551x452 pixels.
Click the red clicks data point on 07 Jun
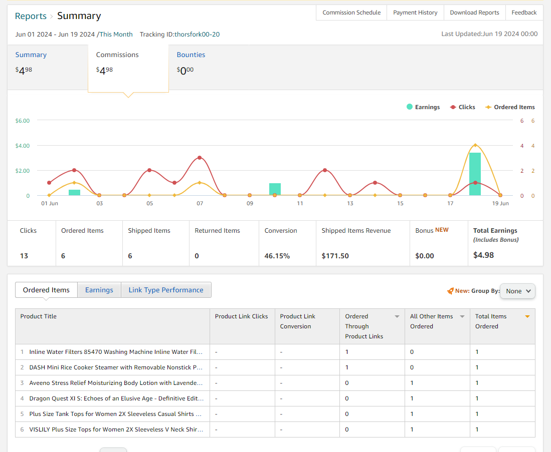click(x=200, y=158)
